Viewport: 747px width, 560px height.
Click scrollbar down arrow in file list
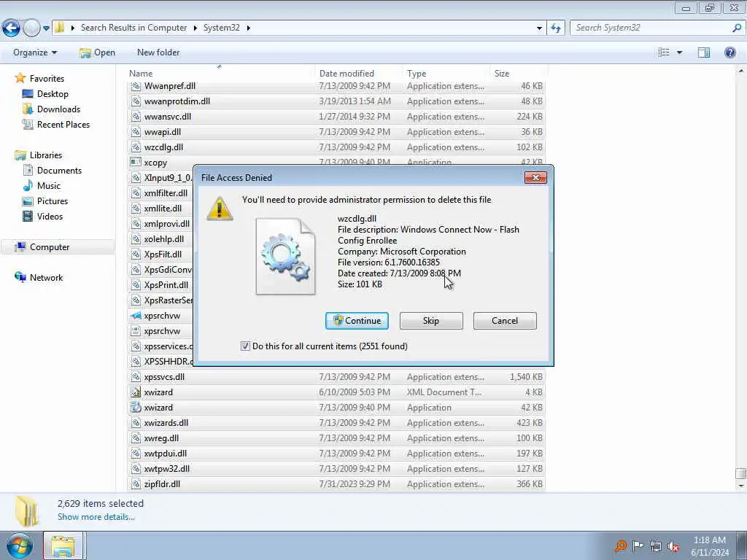point(740,486)
